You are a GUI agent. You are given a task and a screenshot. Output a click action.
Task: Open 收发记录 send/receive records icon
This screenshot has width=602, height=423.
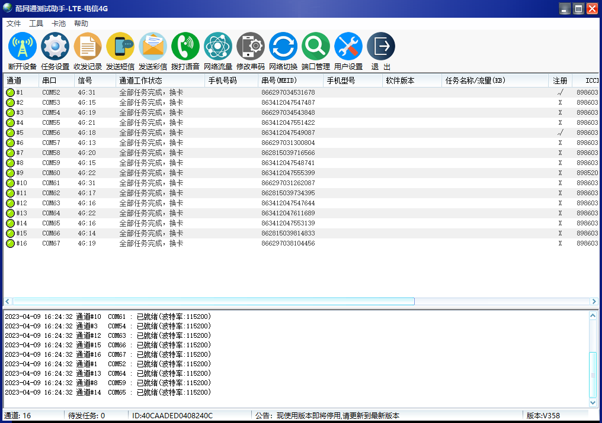(88, 46)
